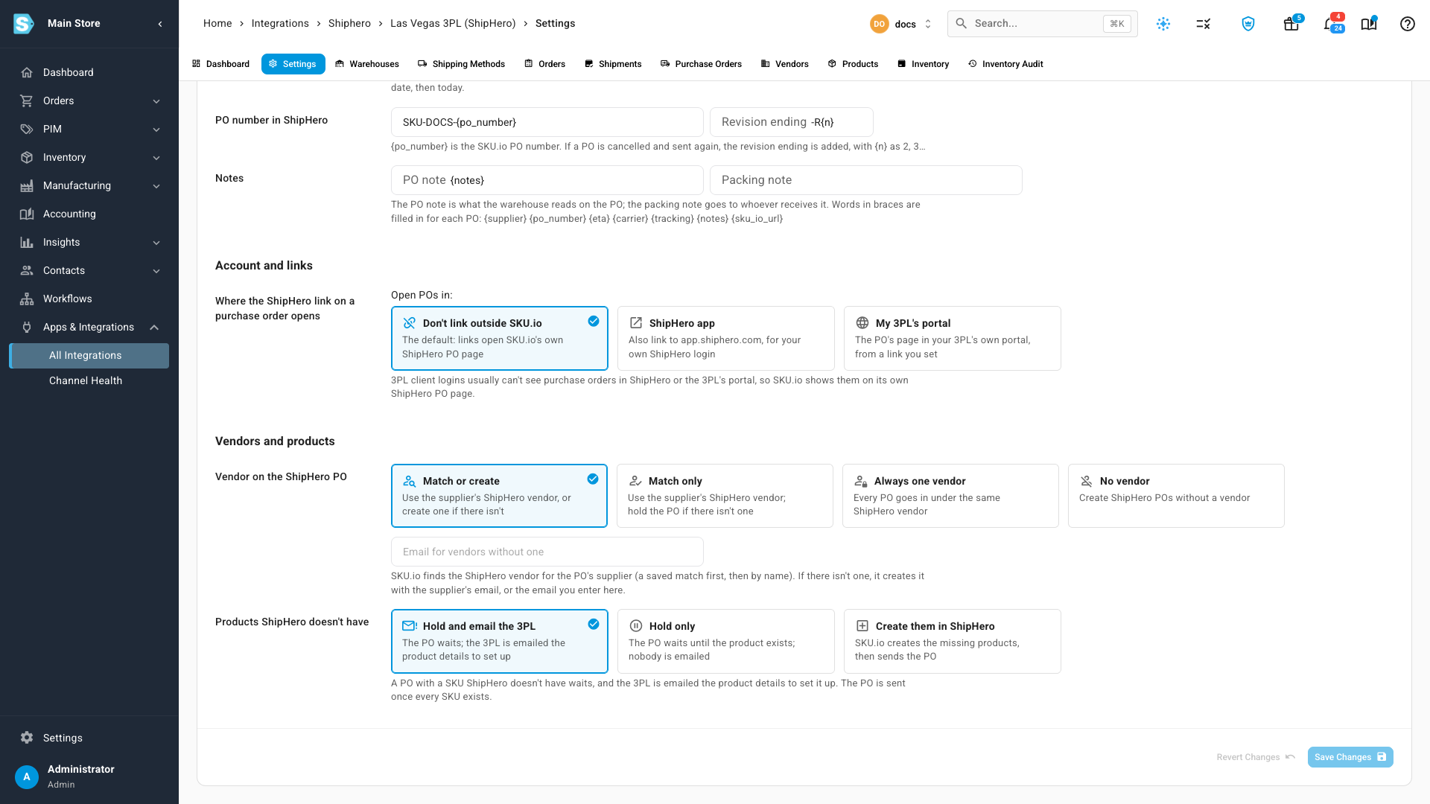The height and width of the screenshot is (804, 1430).
Task: Select the My 3PL's portal option
Action: (952, 338)
